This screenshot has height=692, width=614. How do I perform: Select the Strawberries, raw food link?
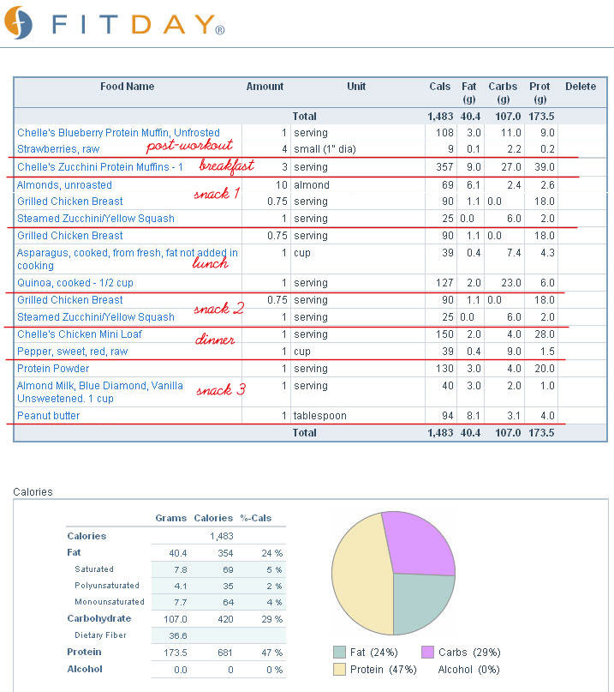58,149
